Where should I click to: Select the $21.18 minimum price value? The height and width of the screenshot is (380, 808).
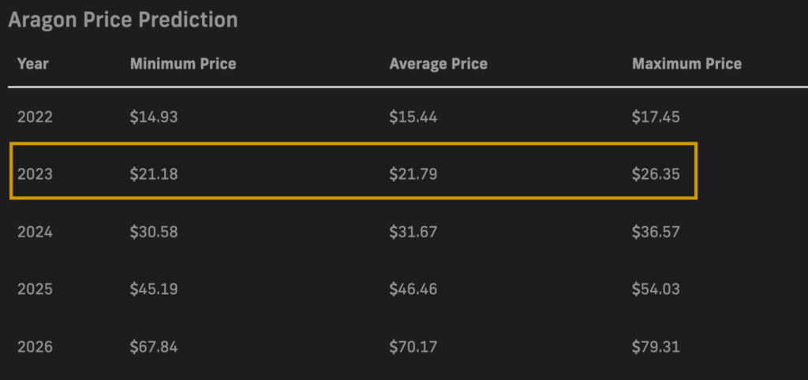[x=154, y=174]
